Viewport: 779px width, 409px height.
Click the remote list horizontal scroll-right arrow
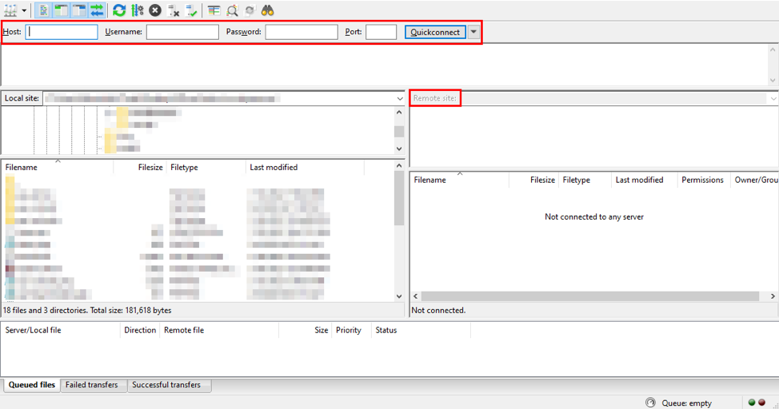click(x=773, y=296)
